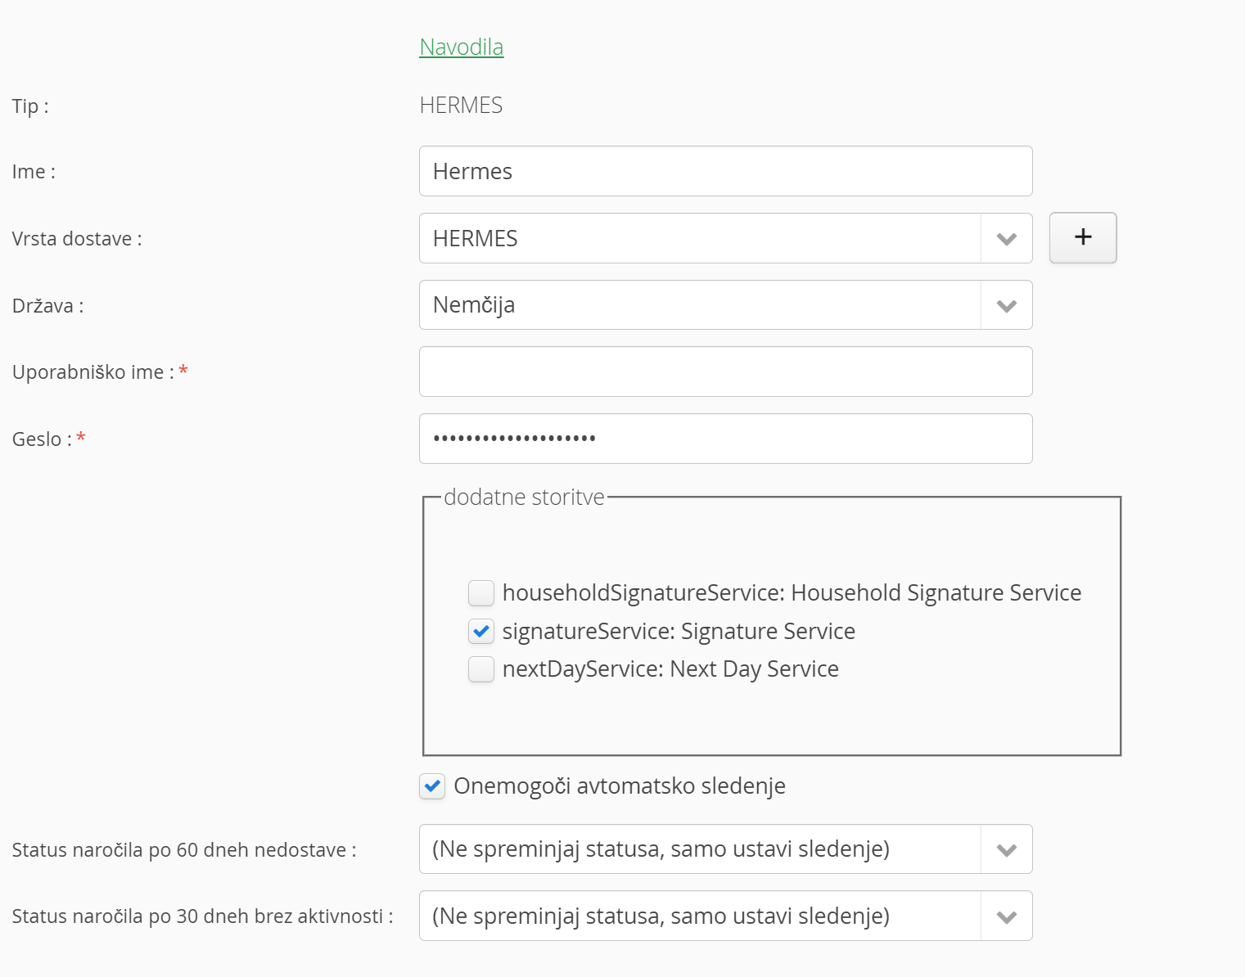Click the Vrsta dostave label
The image size is (1245, 977).
click(76, 239)
